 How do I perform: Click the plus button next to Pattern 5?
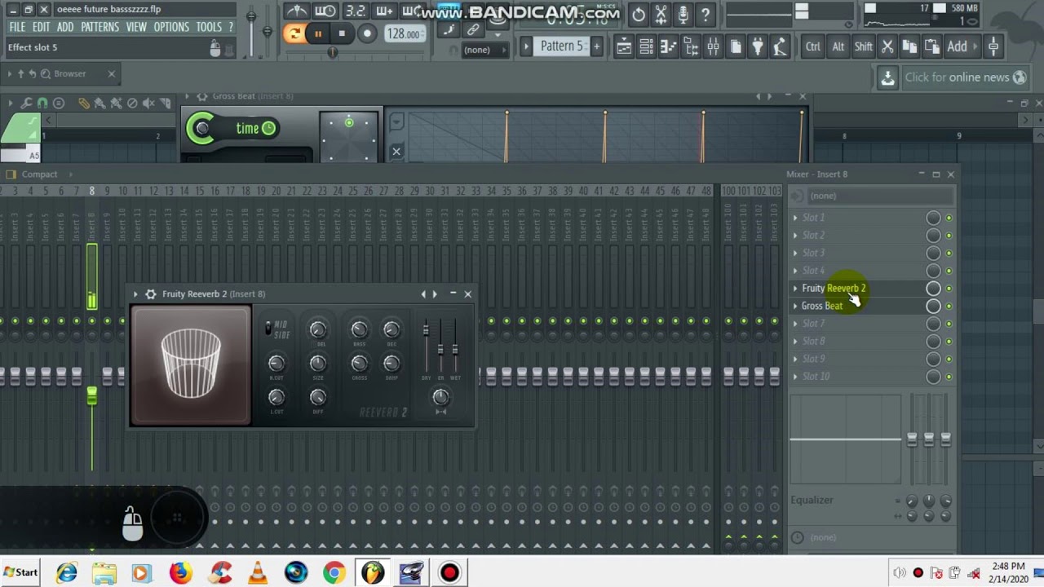[x=596, y=46]
